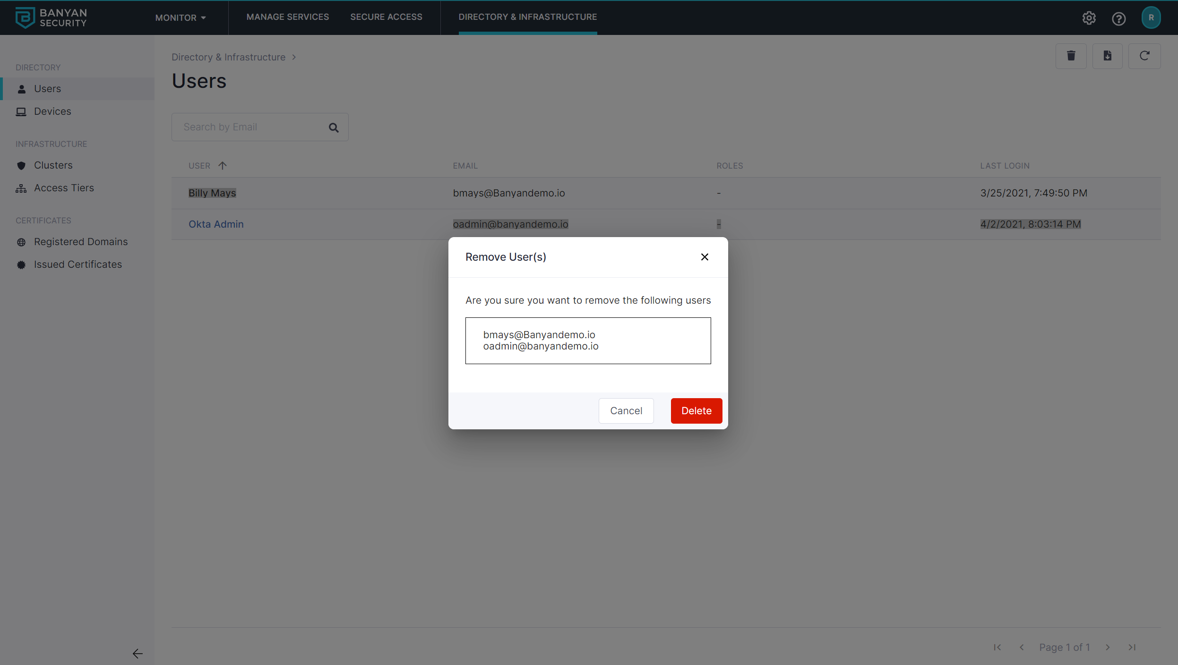The width and height of the screenshot is (1178, 665).
Task: Open the help question mark icon
Action: click(x=1118, y=18)
